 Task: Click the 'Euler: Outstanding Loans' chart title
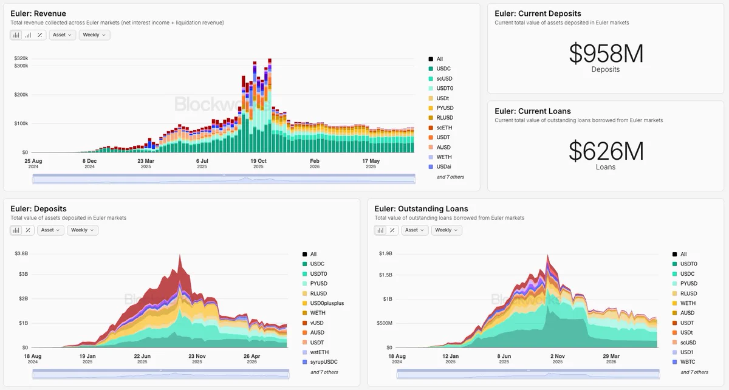(421, 209)
